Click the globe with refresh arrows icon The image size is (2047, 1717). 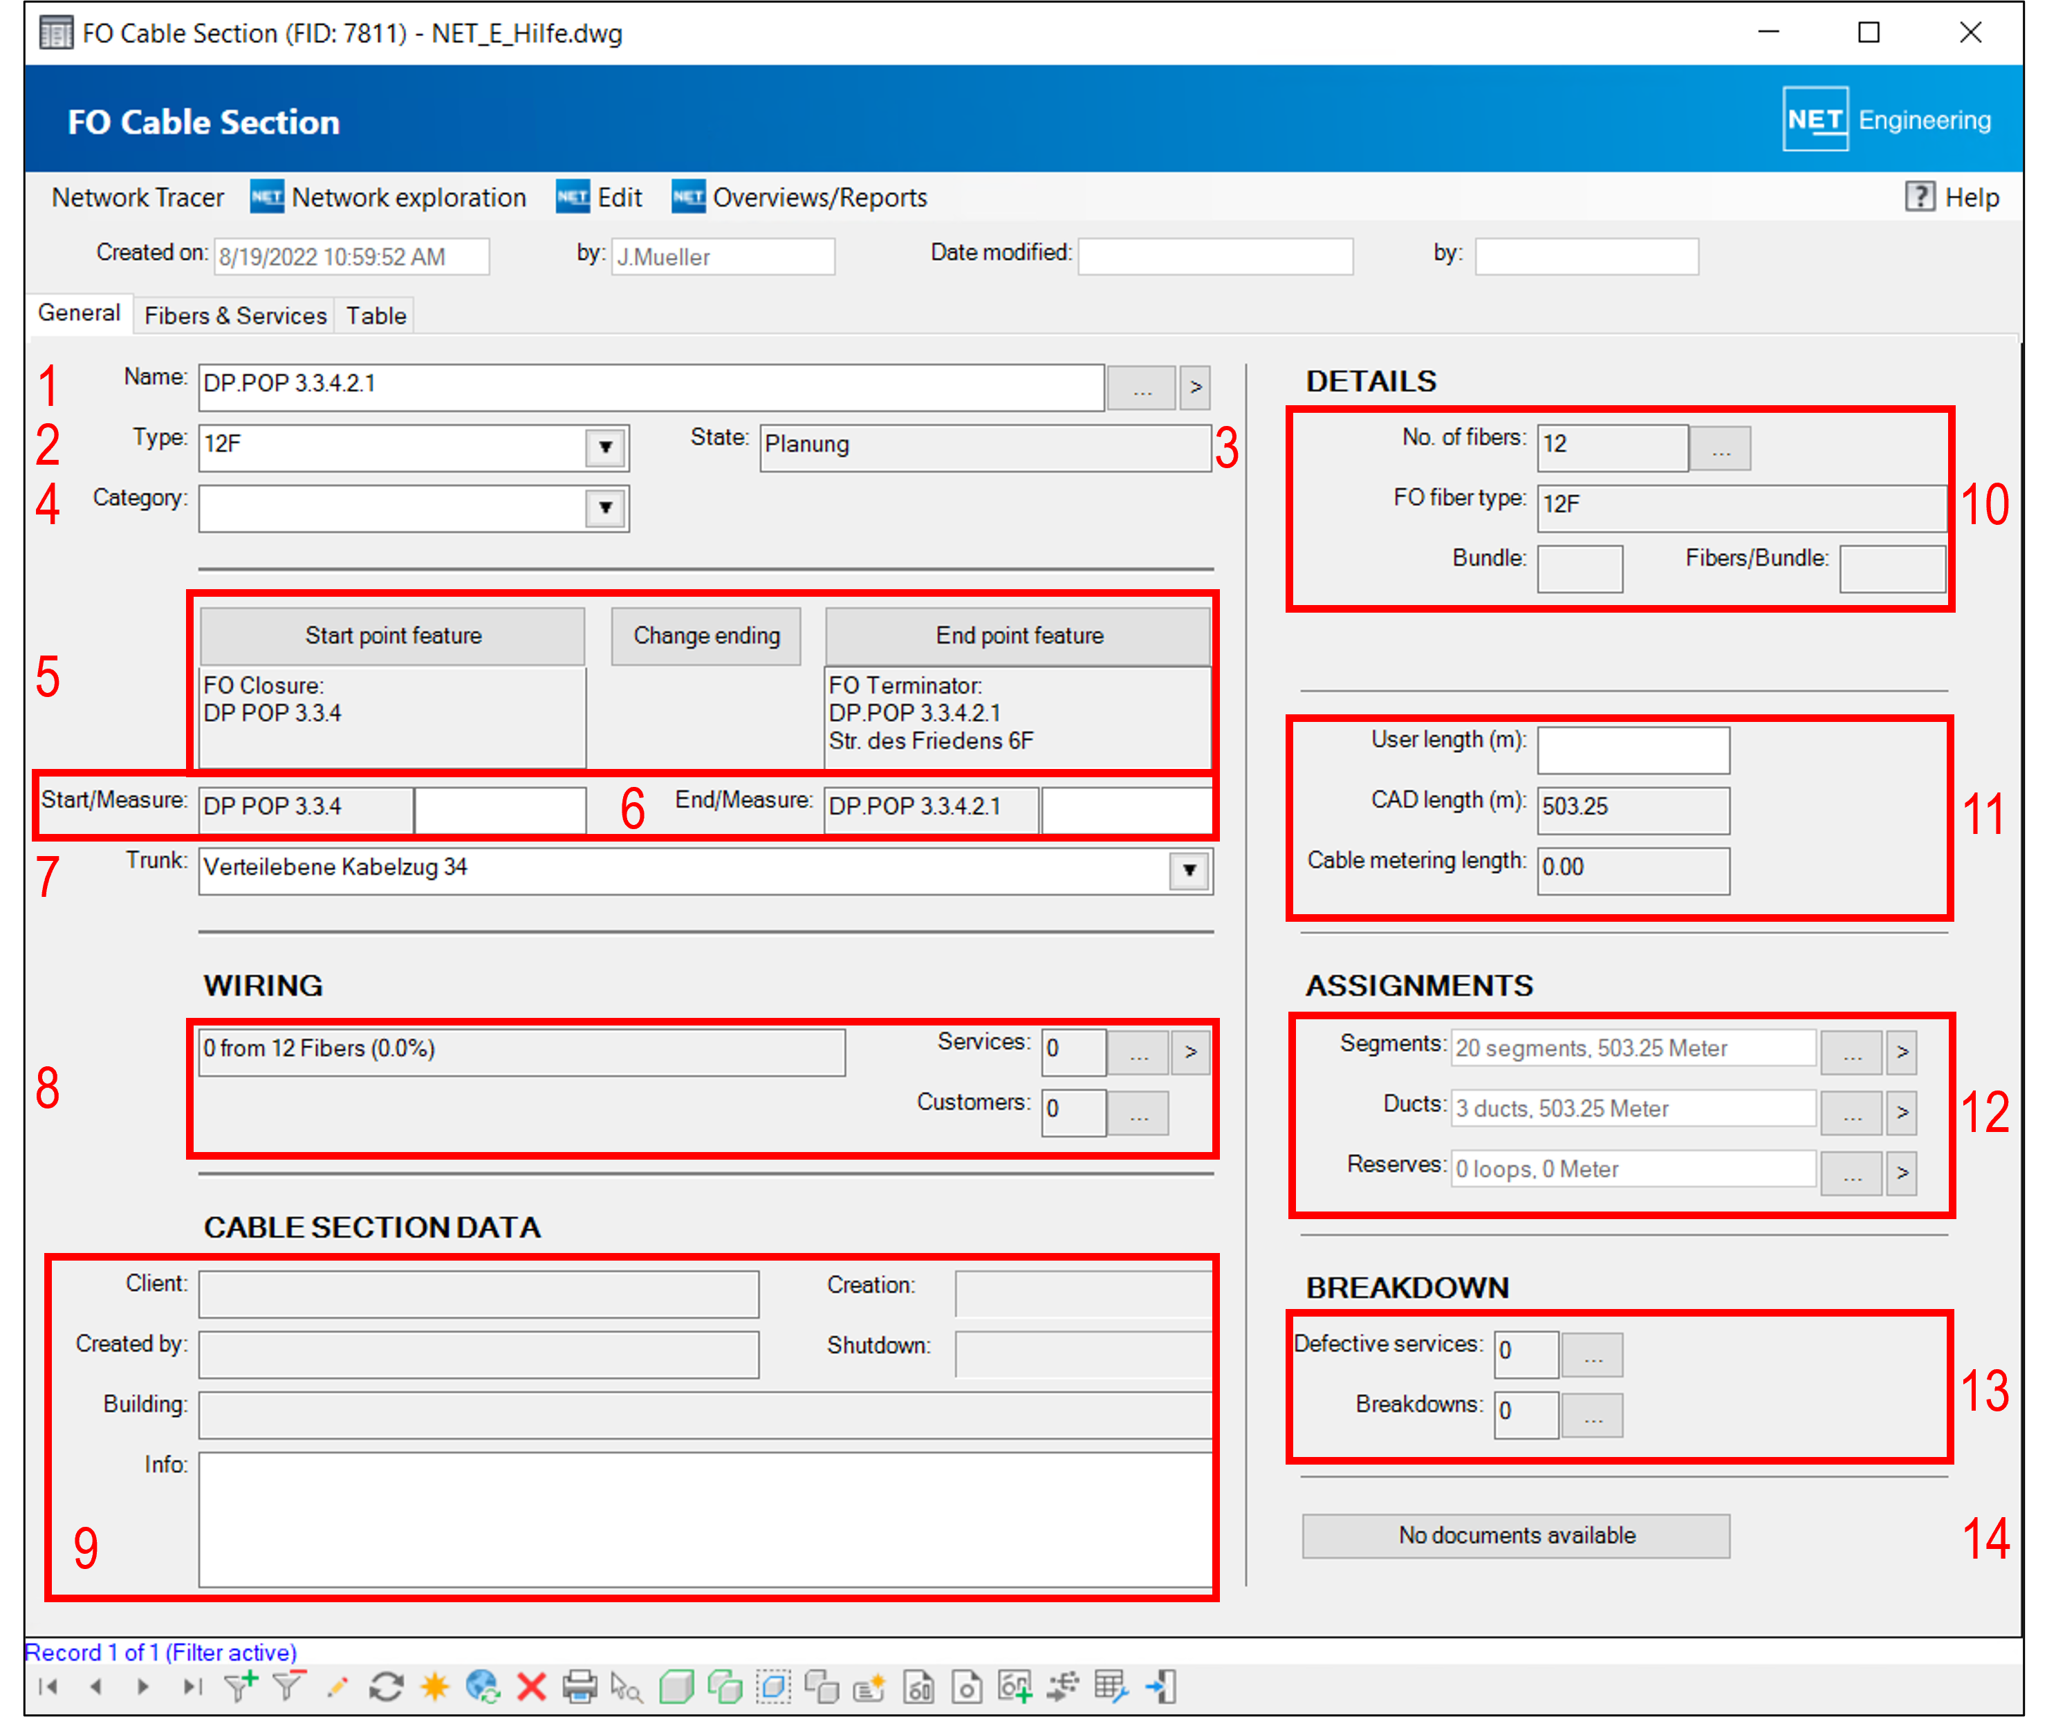(483, 1687)
